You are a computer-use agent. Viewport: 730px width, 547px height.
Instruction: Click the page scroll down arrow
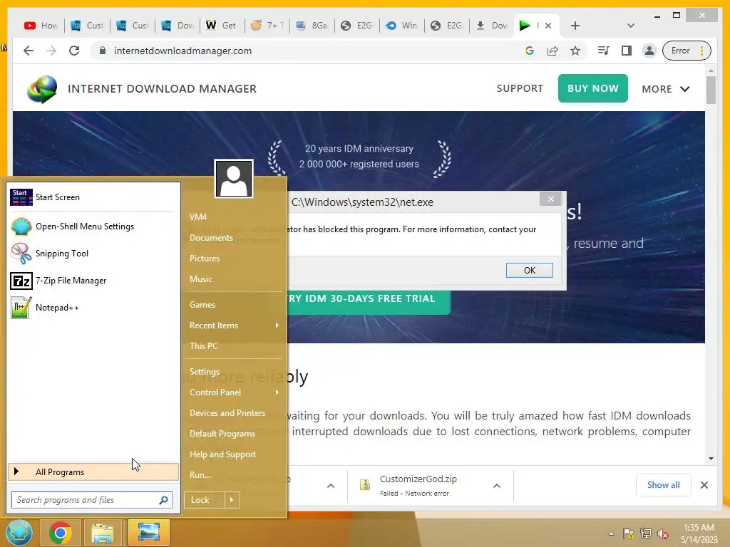[x=711, y=459]
